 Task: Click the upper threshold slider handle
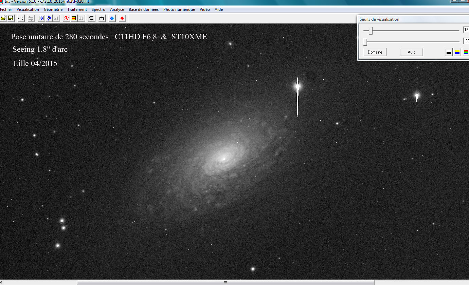(x=371, y=31)
